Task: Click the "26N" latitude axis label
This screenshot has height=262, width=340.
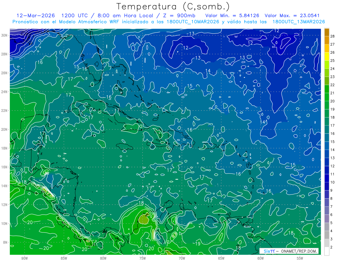Action: (4, 73)
